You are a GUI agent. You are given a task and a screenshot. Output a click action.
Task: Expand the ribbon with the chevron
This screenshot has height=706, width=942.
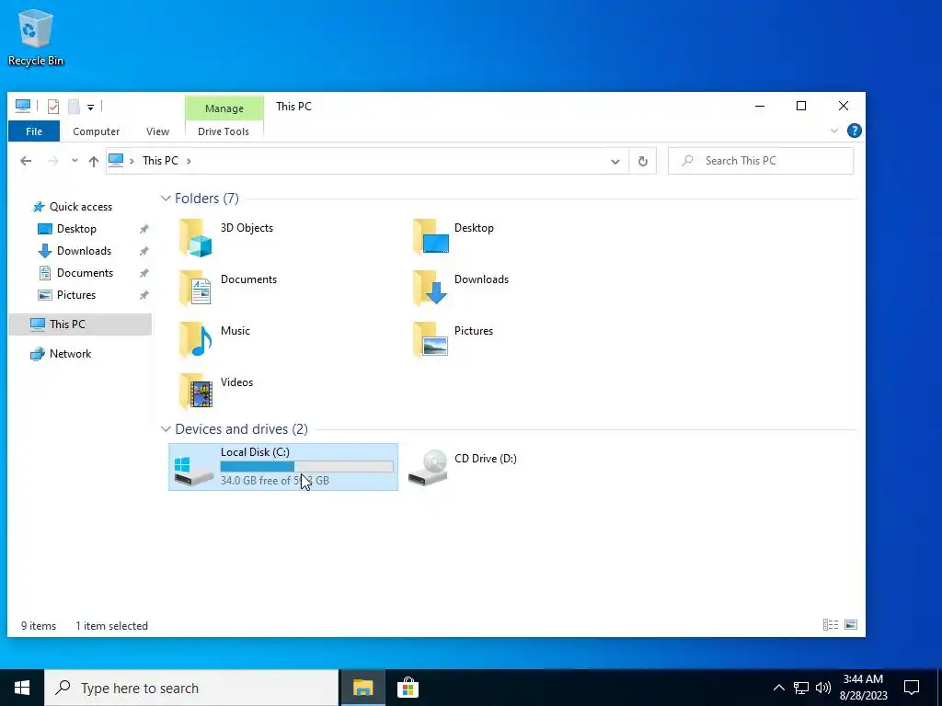[x=833, y=131]
